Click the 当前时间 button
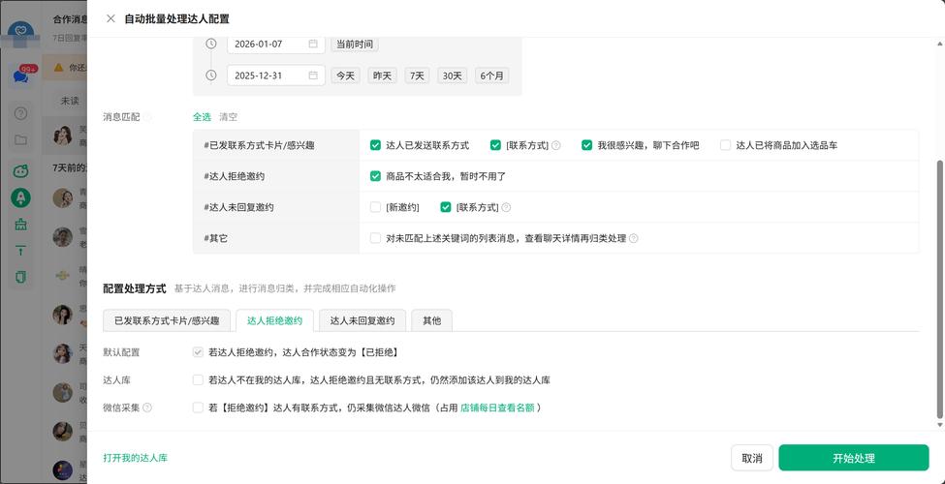Image resolution: width=945 pixels, height=484 pixels. (x=355, y=44)
